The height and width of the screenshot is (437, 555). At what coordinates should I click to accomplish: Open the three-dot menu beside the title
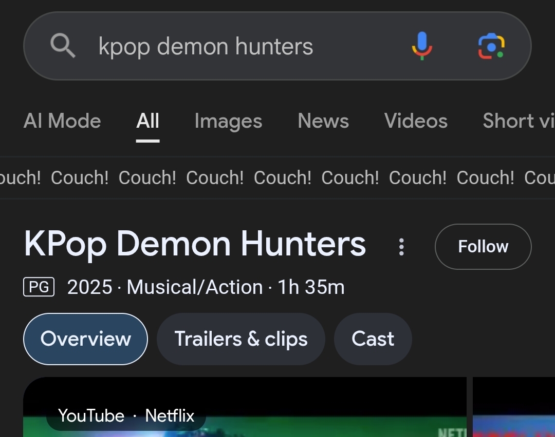(401, 247)
